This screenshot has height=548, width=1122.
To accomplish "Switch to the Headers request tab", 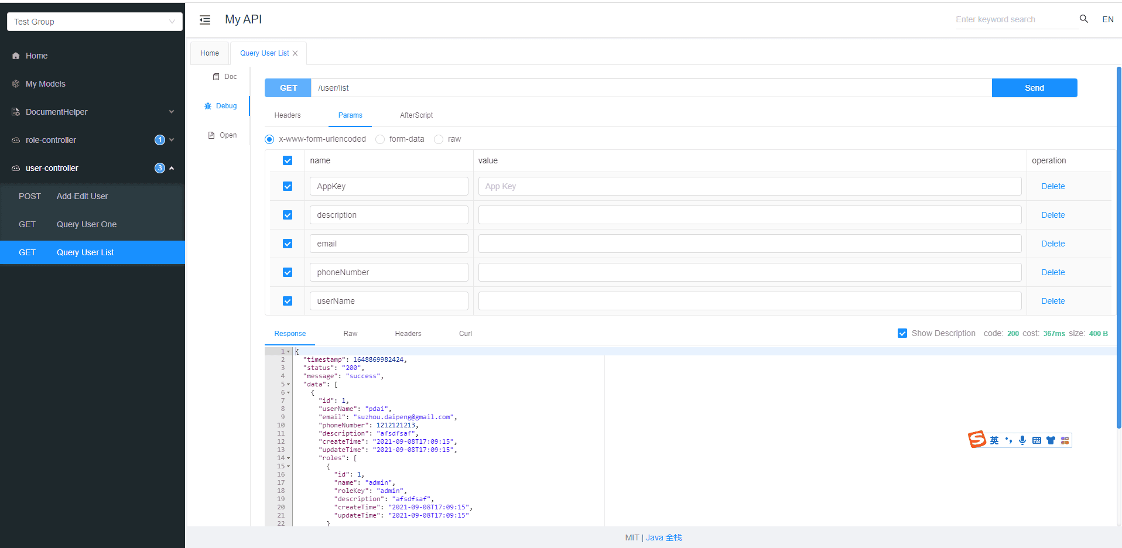I will (287, 115).
